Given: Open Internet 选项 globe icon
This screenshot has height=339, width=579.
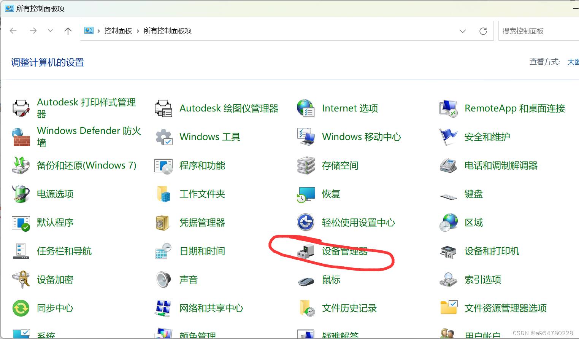Looking at the screenshot, I should click(x=306, y=108).
